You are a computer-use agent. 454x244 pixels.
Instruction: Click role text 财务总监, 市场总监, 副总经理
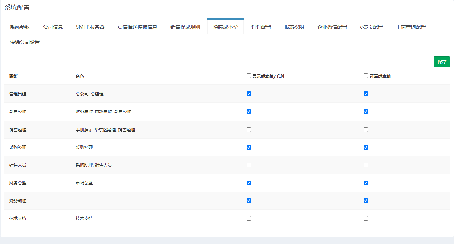(x=103, y=112)
